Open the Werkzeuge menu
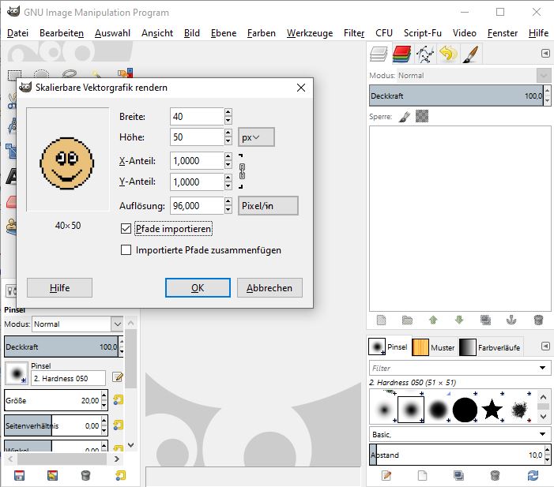554x487 pixels. pyautogui.click(x=309, y=33)
